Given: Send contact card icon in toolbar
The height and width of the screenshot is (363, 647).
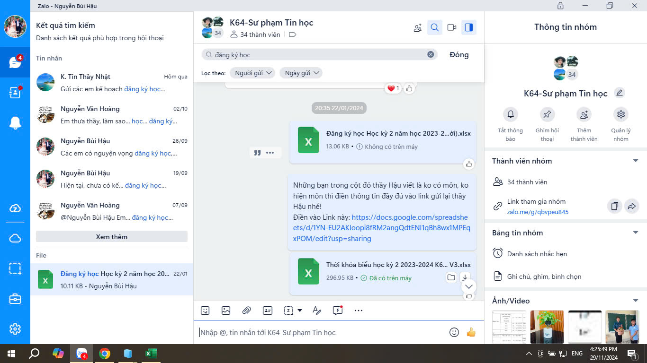Looking at the screenshot, I should click(x=268, y=311).
